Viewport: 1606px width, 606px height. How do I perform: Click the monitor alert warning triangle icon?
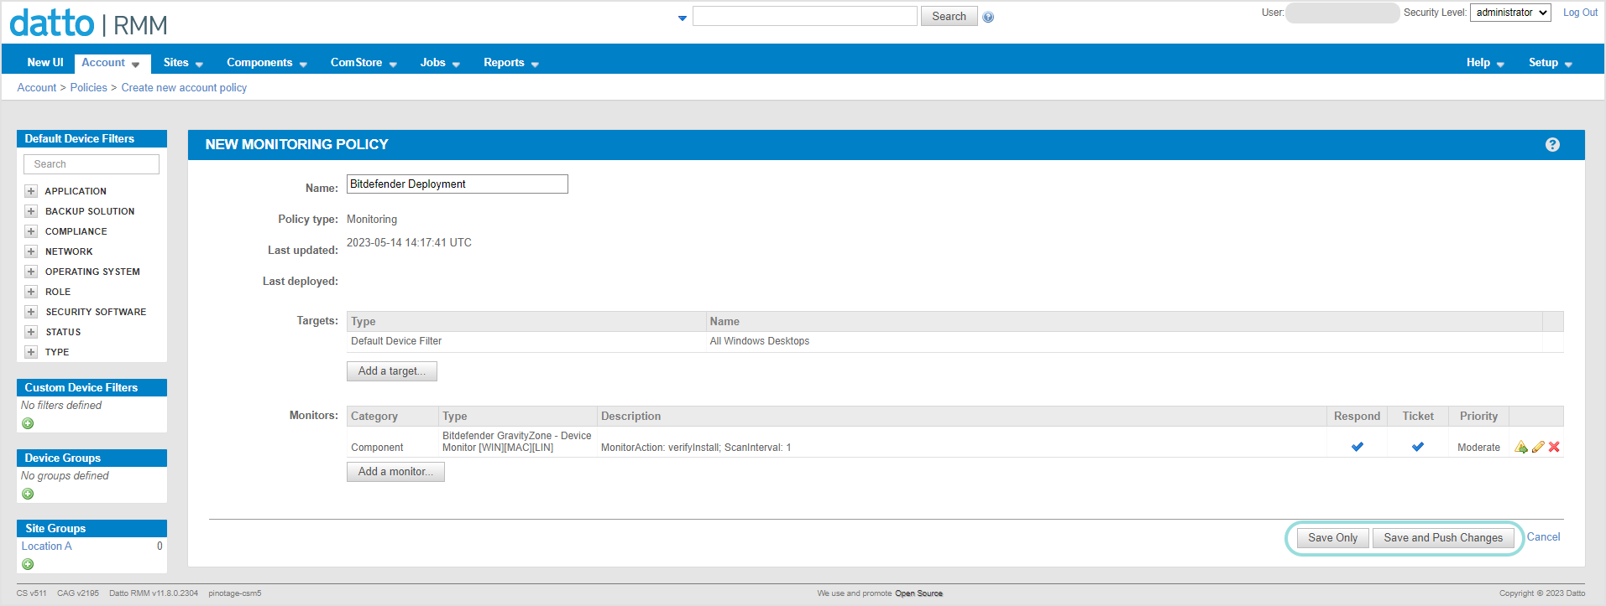click(1520, 447)
